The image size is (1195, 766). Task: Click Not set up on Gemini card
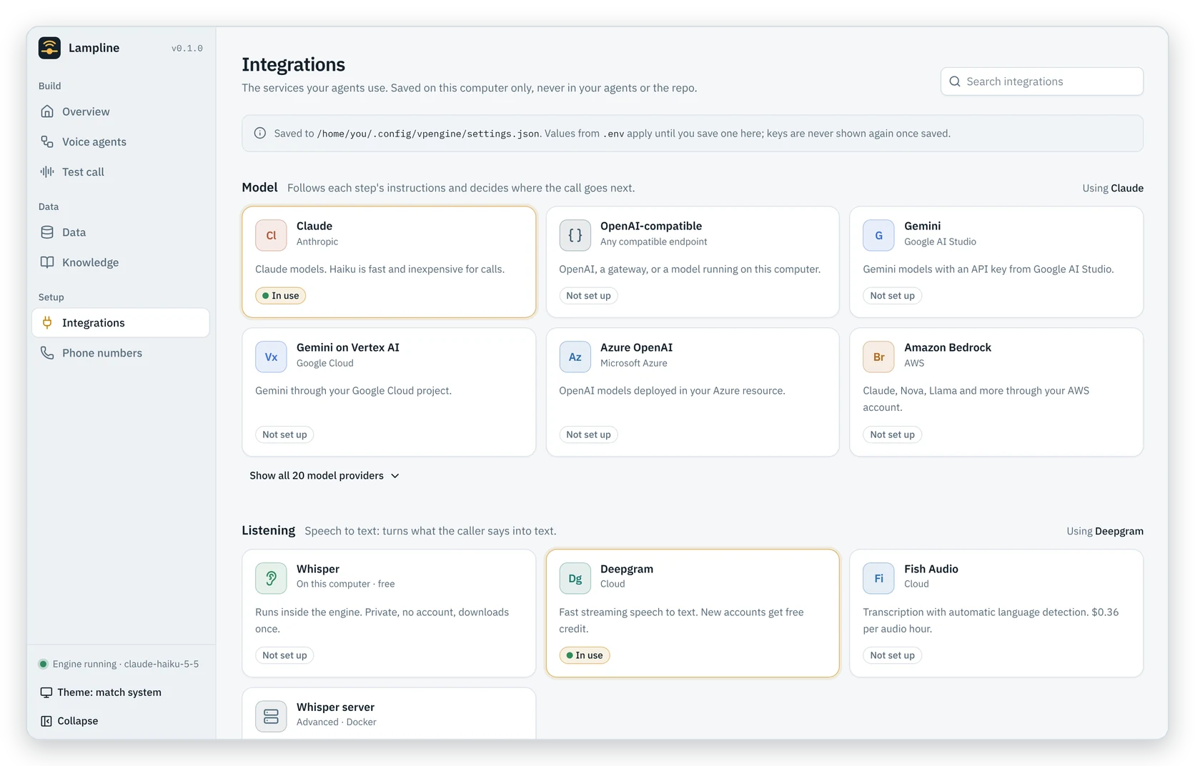[892, 296]
